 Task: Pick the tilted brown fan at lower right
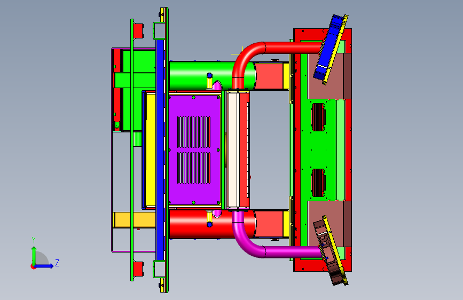331,251
